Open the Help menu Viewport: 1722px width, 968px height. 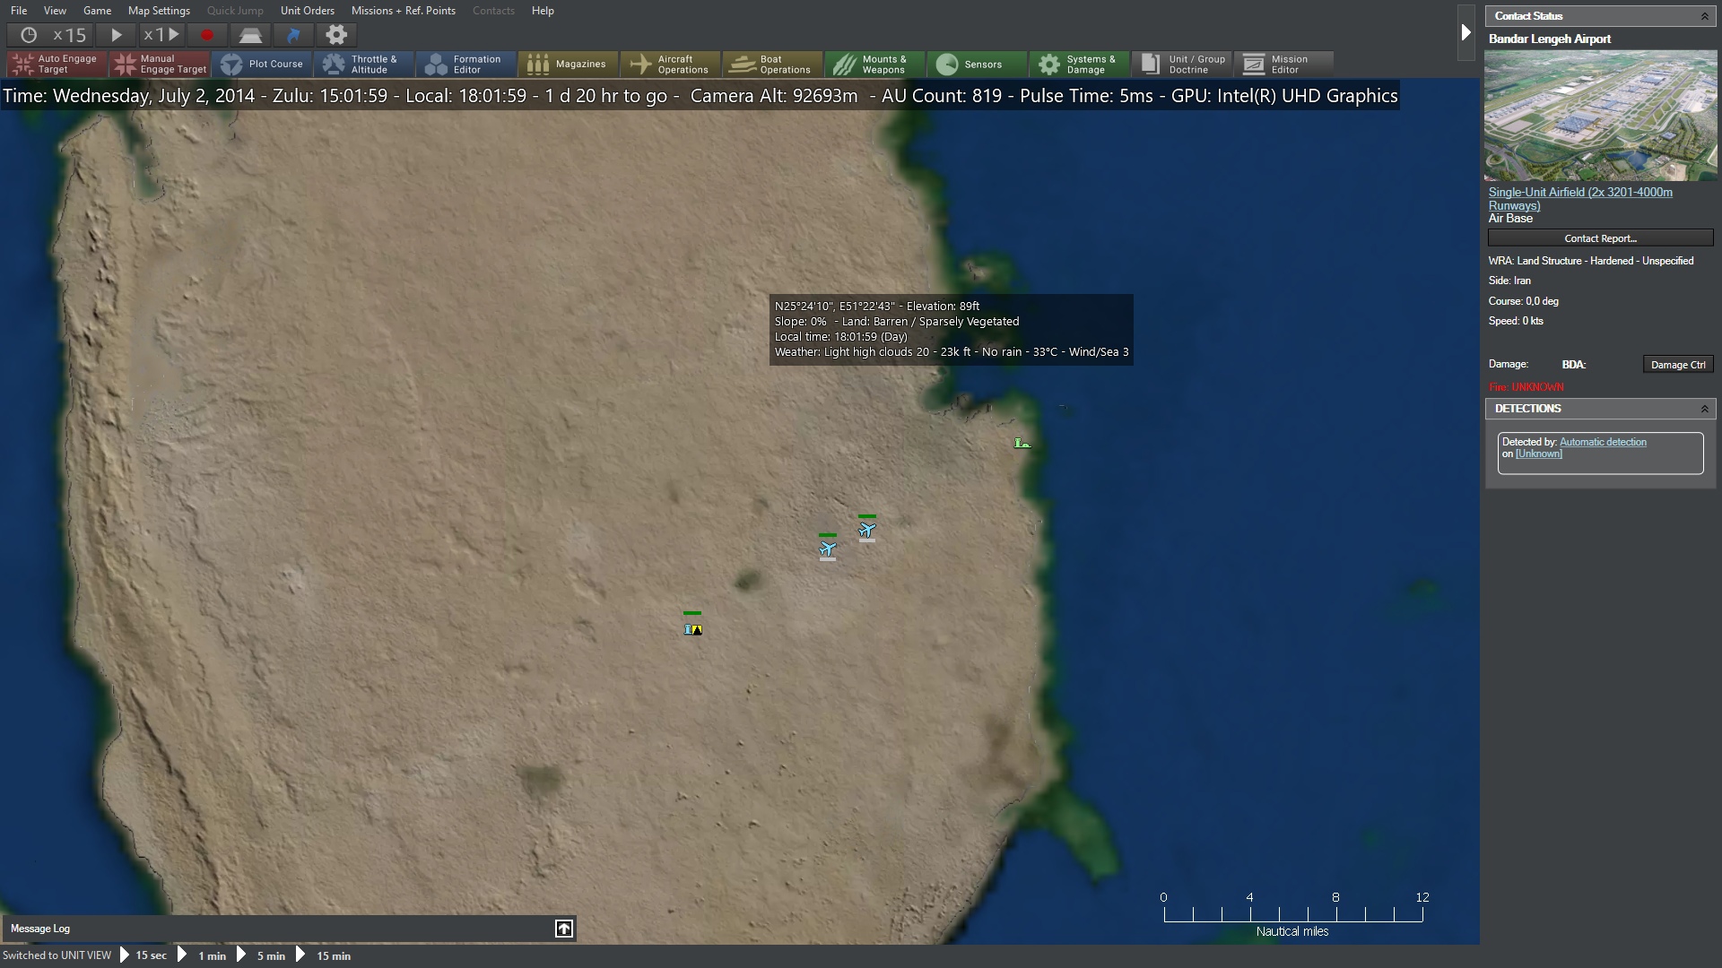point(543,11)
